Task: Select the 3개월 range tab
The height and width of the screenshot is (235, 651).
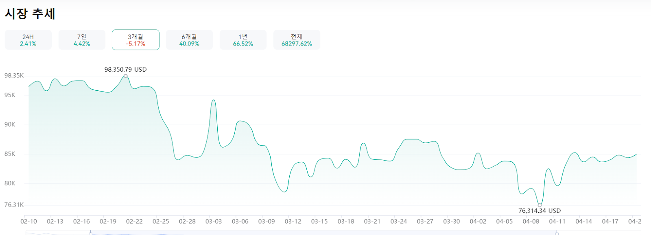Action: click(x=135, y=40)
